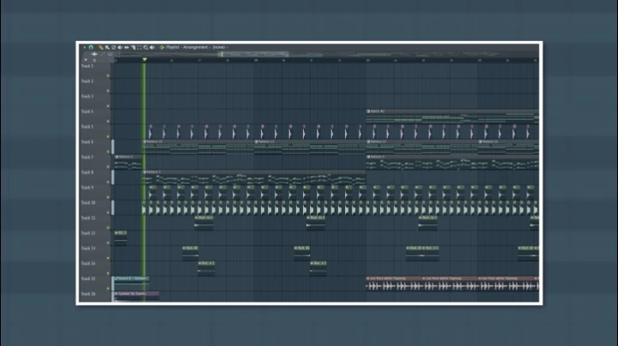Mute Track 6 with its green dot
Viewport: 618px width, 346px height.
(x=108, y=152)
